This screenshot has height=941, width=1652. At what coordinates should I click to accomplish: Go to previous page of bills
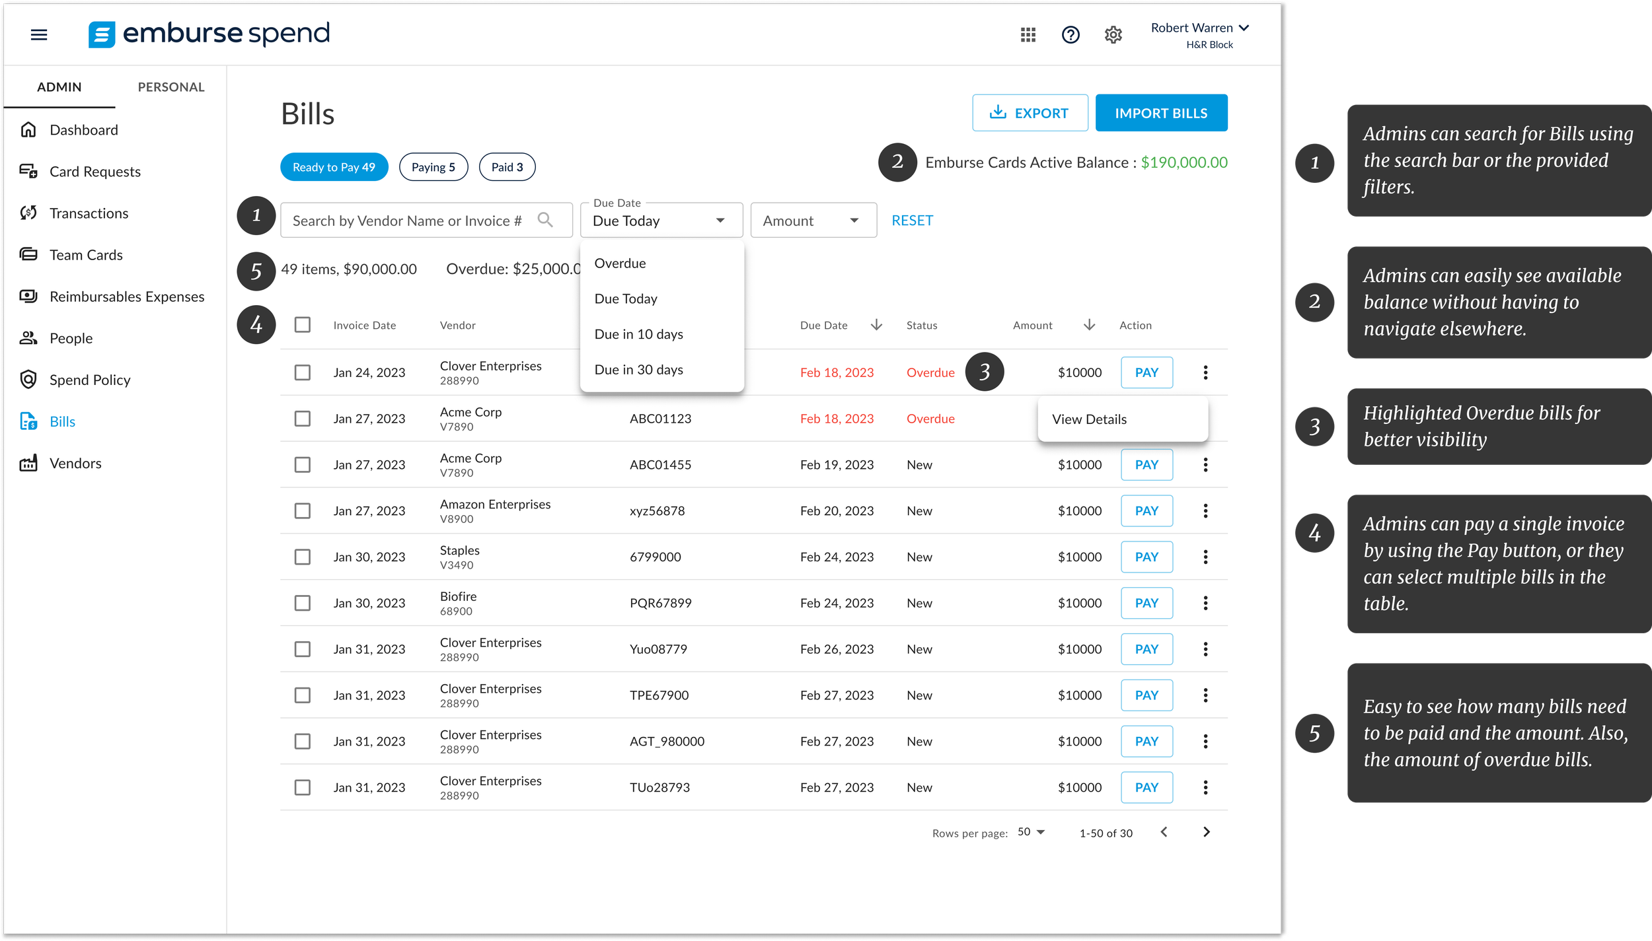1164,831
